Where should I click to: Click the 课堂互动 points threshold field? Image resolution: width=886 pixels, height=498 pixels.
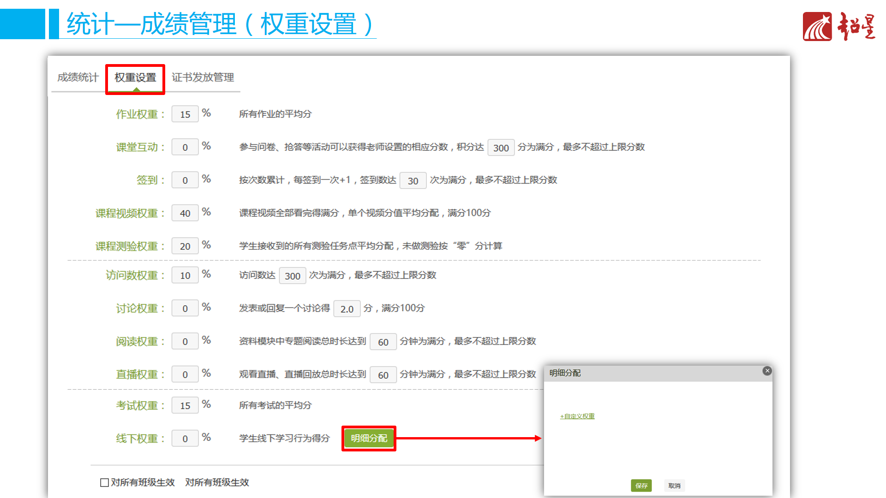pyautogui.click(x=501, y=148)
